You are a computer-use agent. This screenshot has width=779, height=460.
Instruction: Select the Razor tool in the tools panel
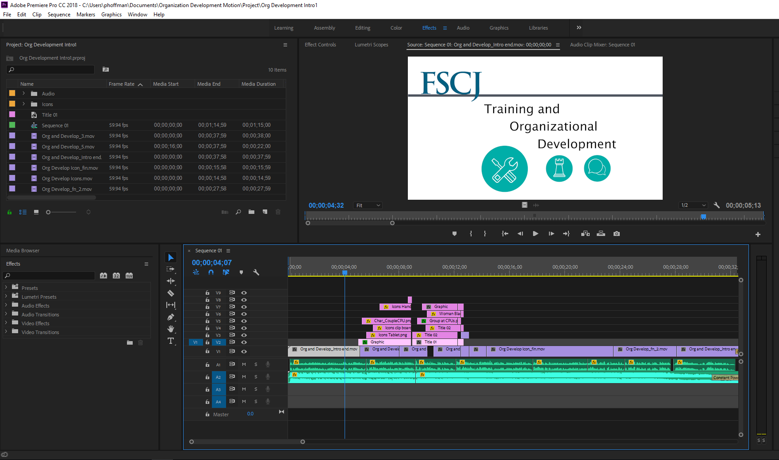click(171, 293)
